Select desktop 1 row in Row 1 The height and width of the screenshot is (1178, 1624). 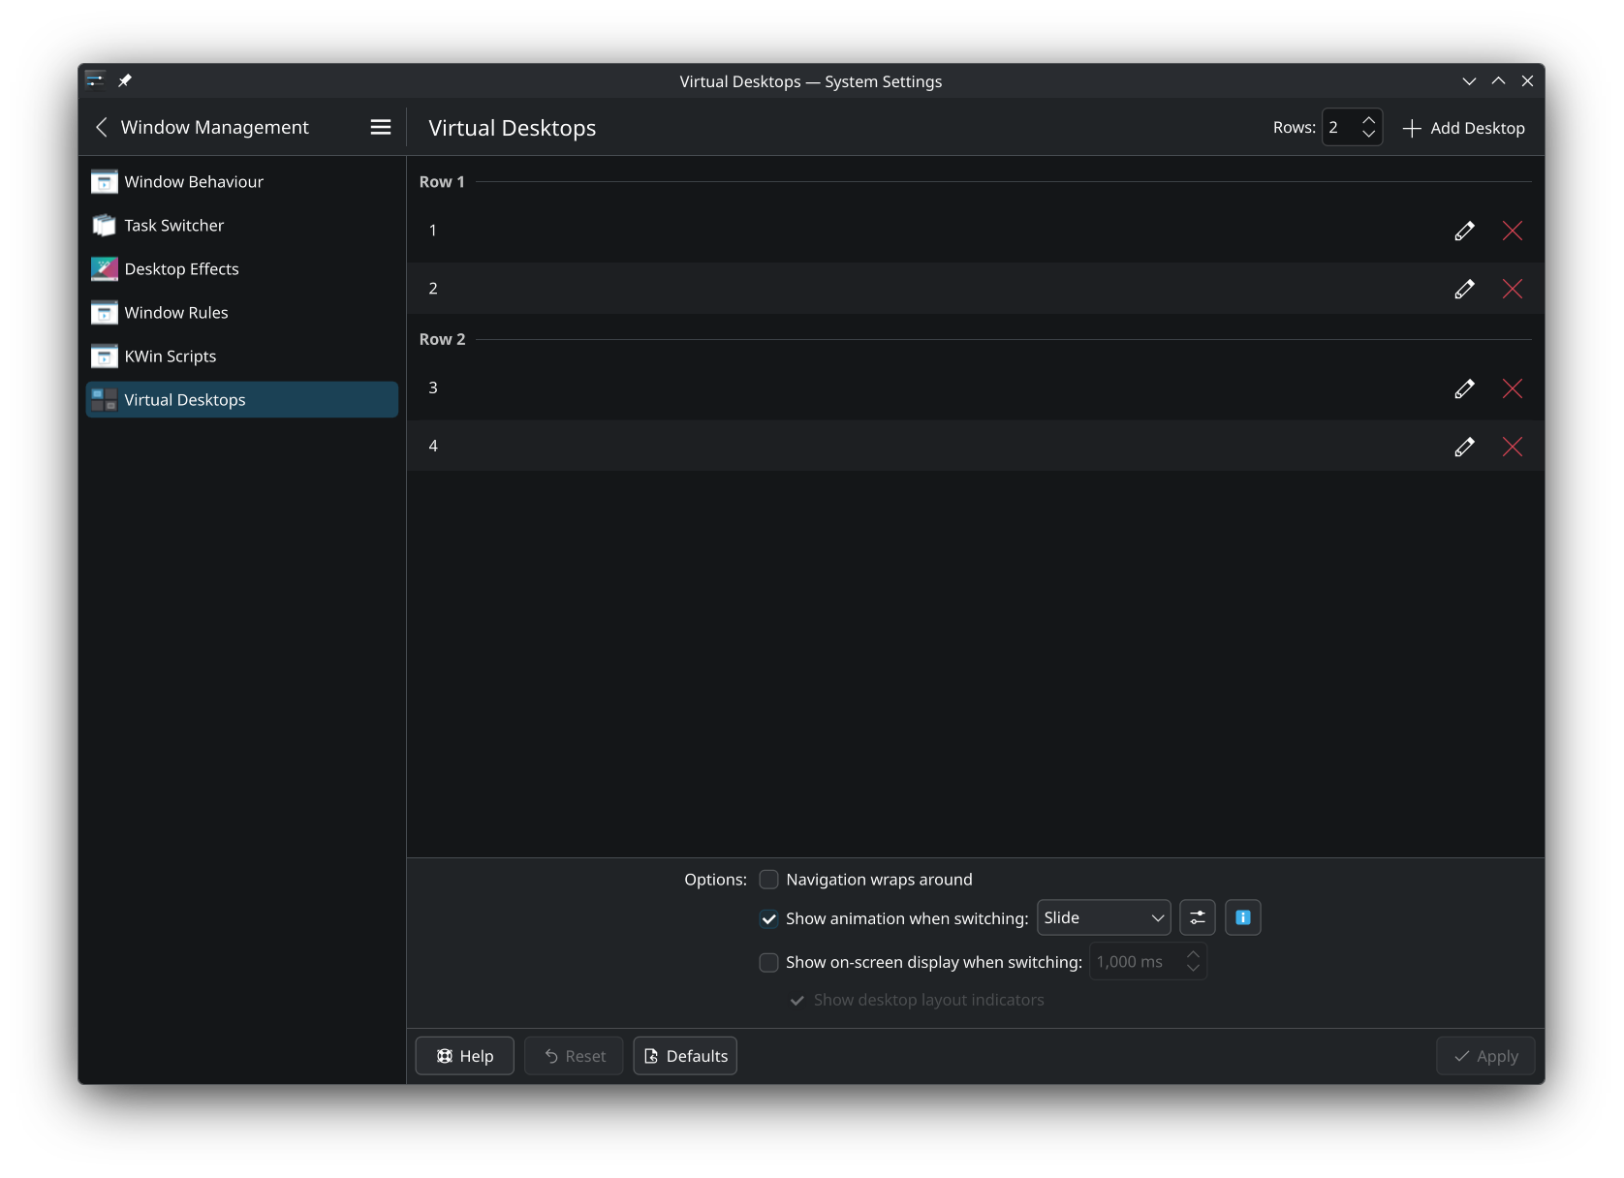[976, 231]
